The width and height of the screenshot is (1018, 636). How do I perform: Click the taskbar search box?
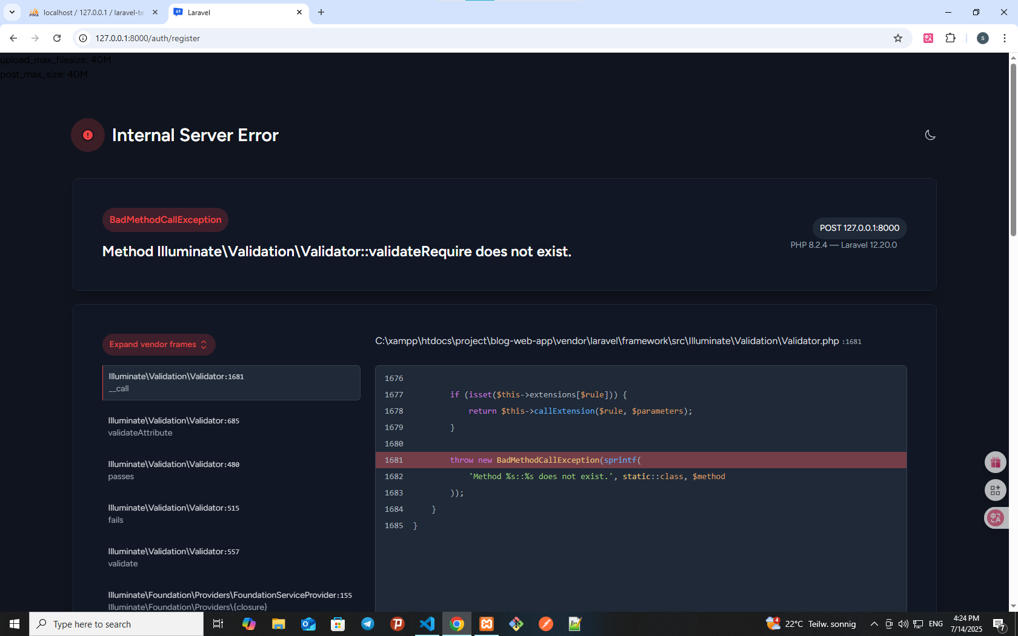tap(116, 624)
